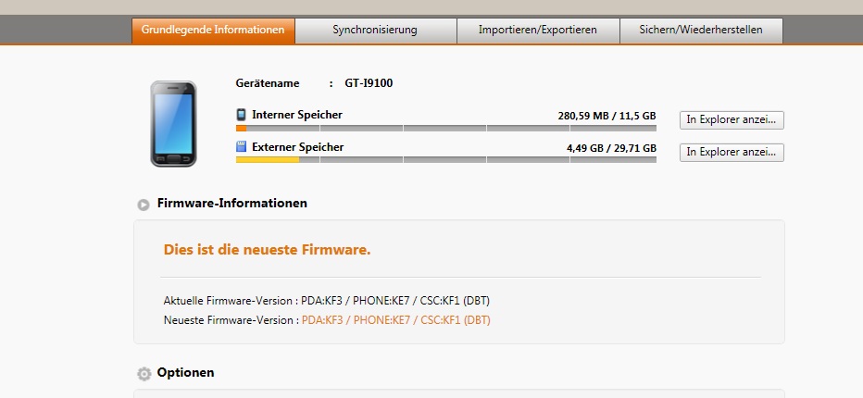Screen dimensions: 863x398
Task: Show internal storage in Explorer
Action: pos(732,120)
